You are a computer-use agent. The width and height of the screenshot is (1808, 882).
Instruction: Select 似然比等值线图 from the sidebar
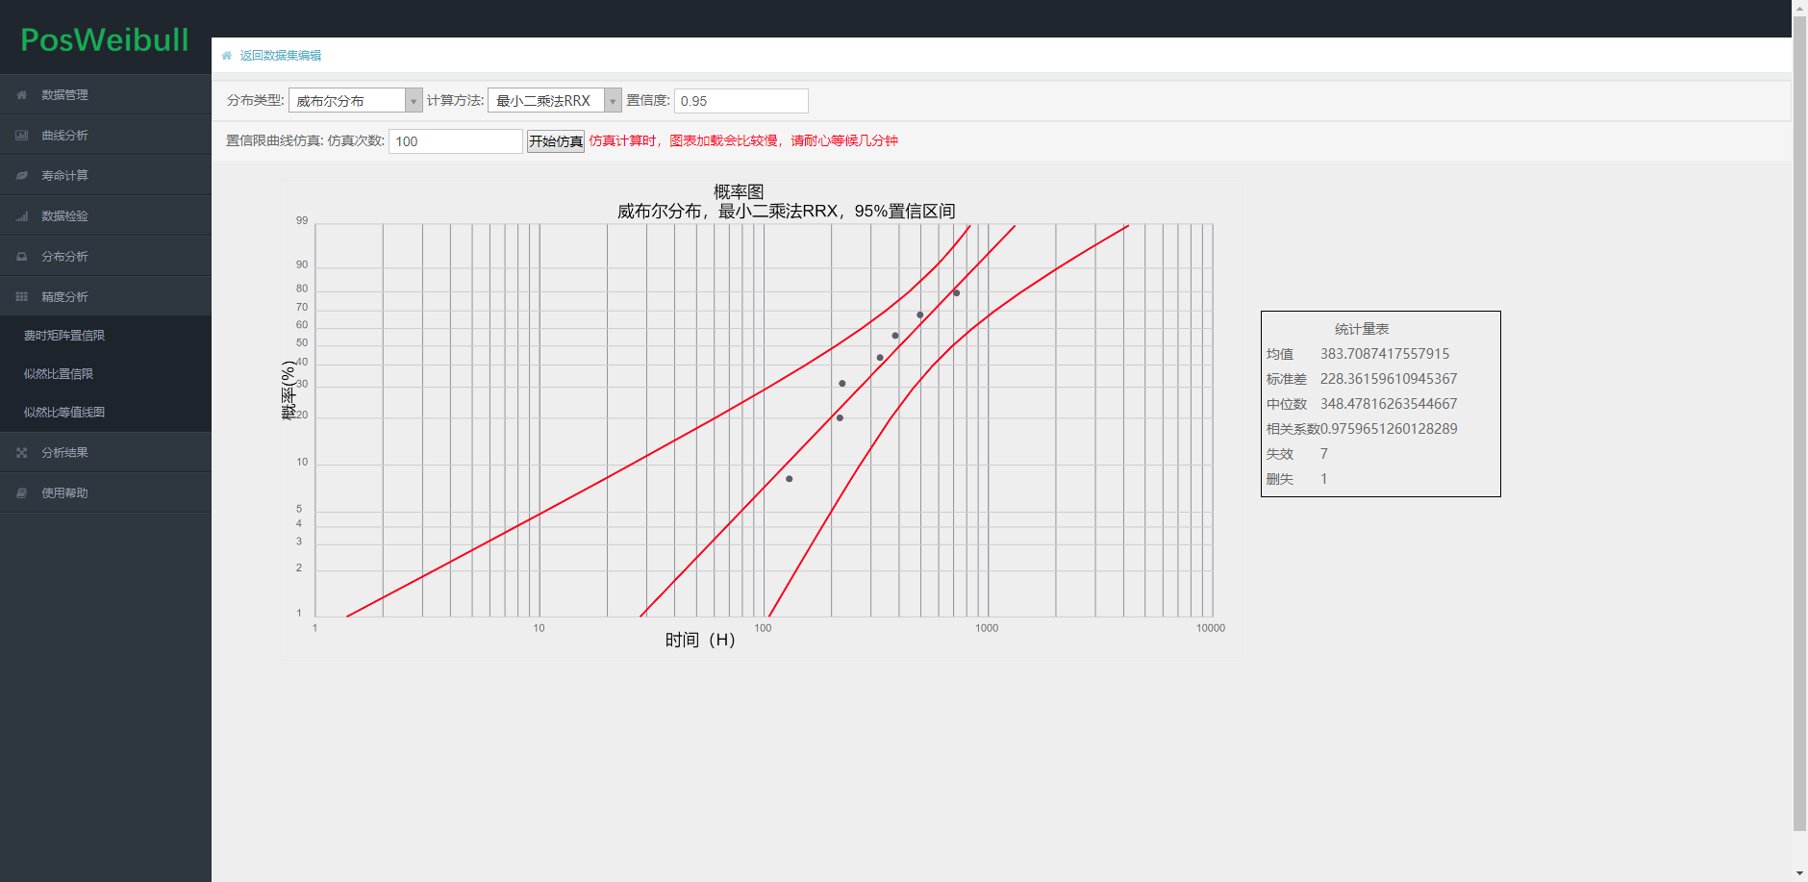coord(64,412)
